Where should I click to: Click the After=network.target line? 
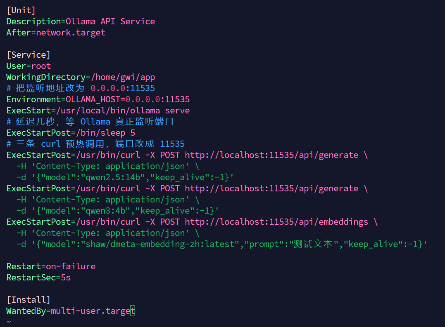(x=56, y=33)
